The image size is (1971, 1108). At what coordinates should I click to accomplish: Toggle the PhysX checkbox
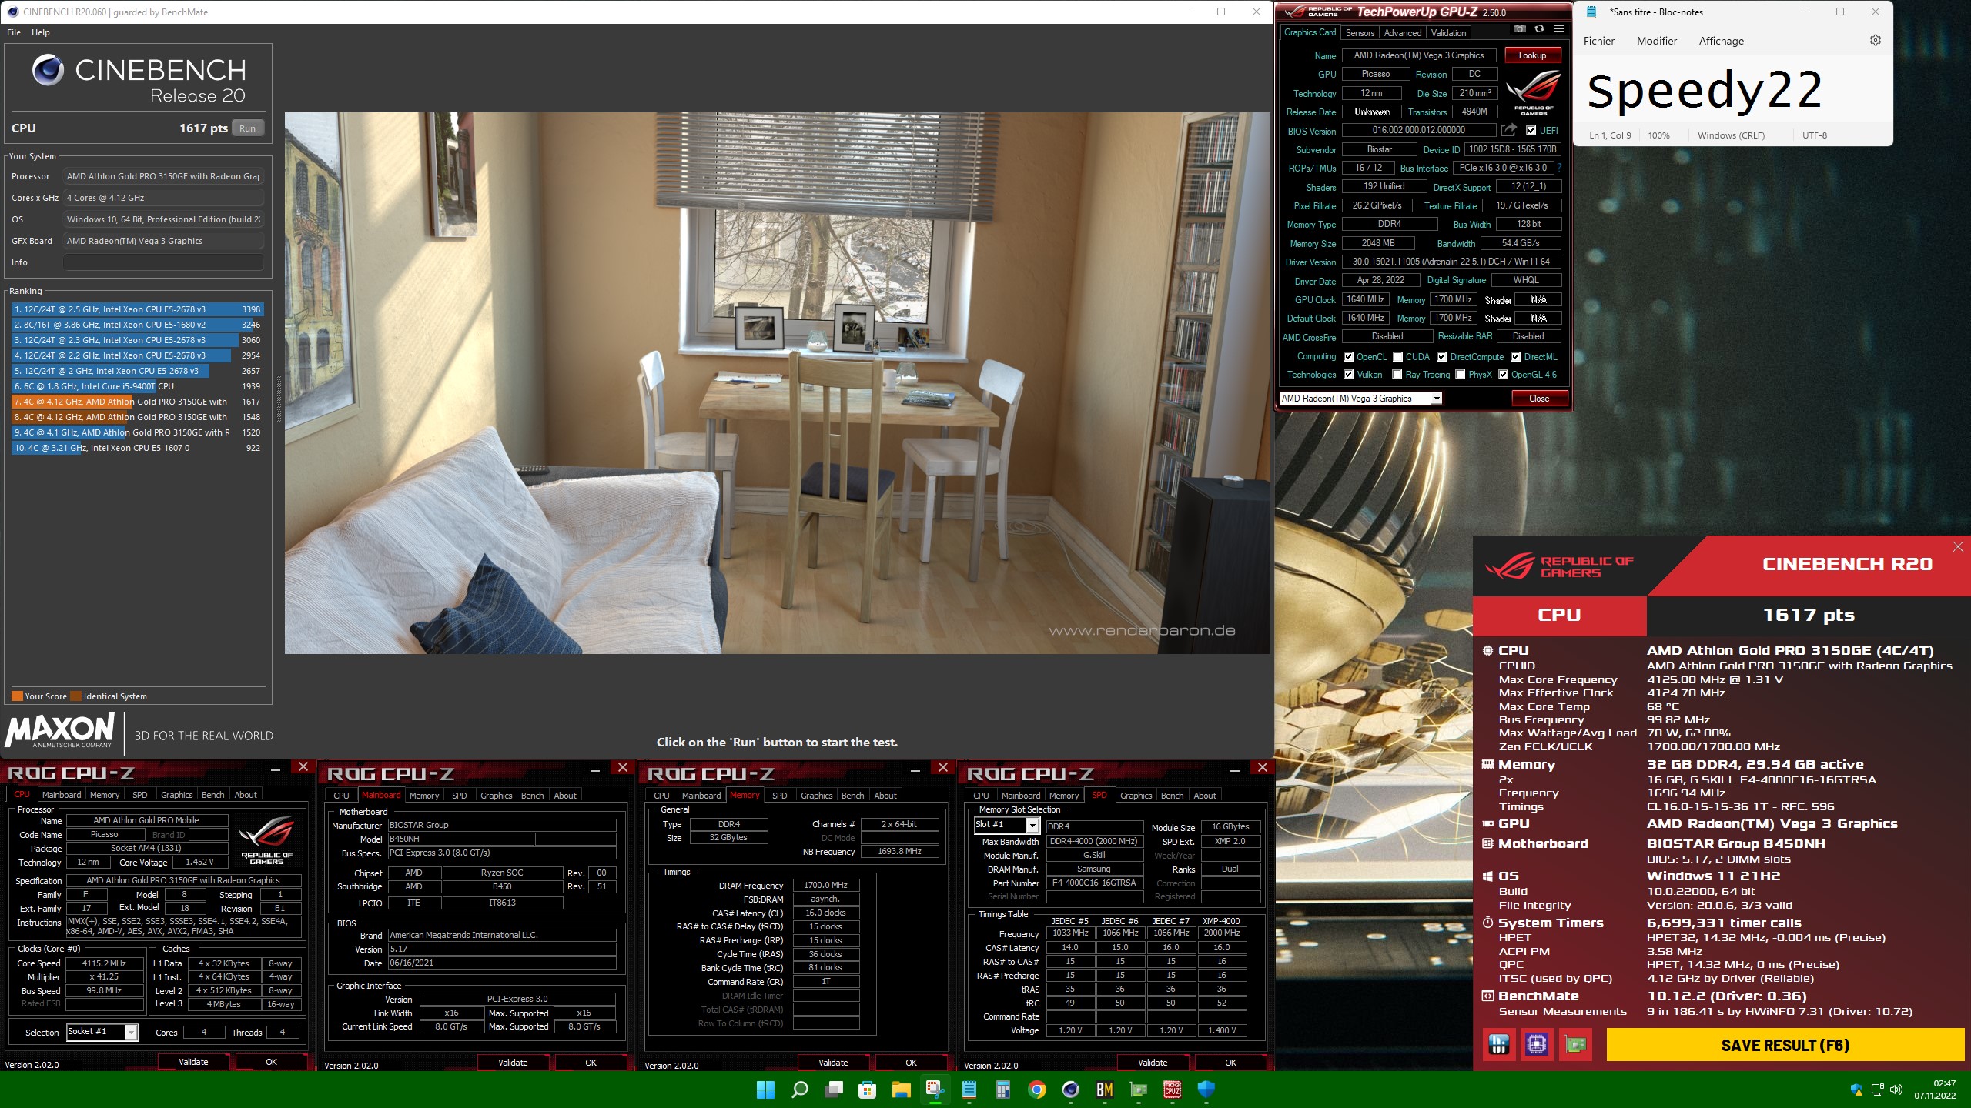pos(1460,375)
